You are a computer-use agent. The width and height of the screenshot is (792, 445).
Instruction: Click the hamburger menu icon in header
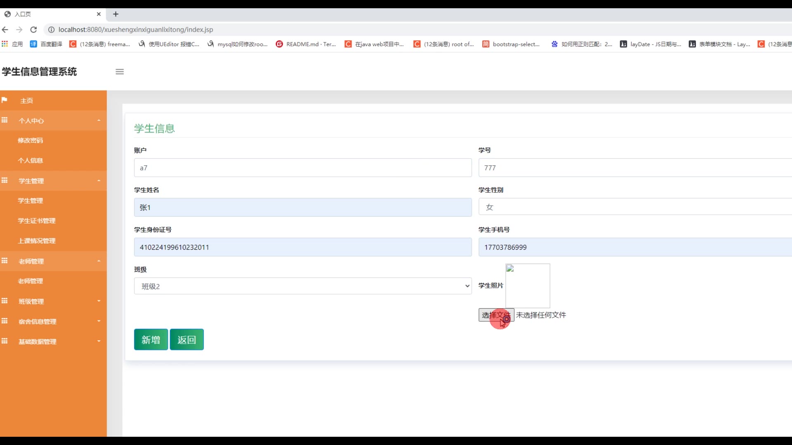click(x=120, y=72)
